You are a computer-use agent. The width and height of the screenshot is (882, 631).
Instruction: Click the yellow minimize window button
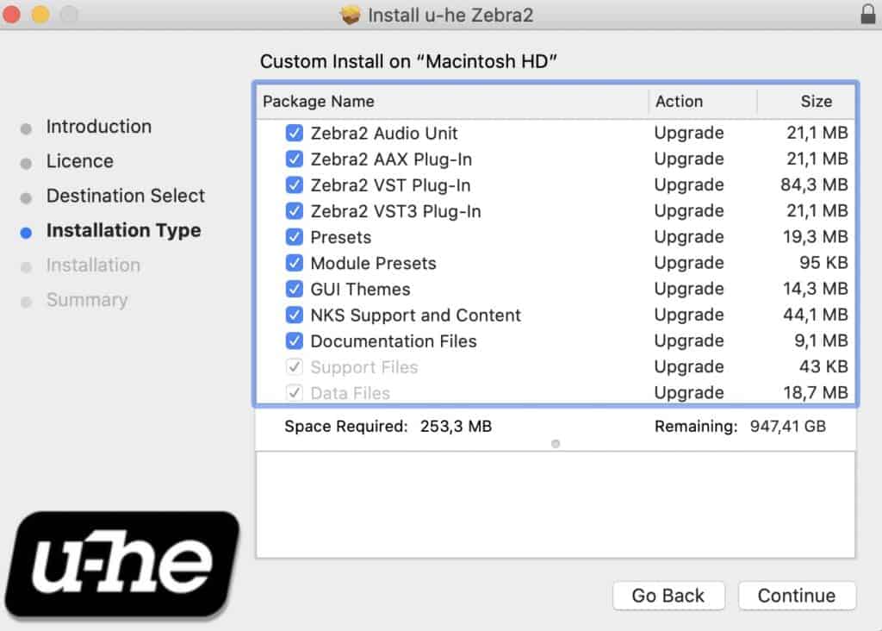click(40, 14)
